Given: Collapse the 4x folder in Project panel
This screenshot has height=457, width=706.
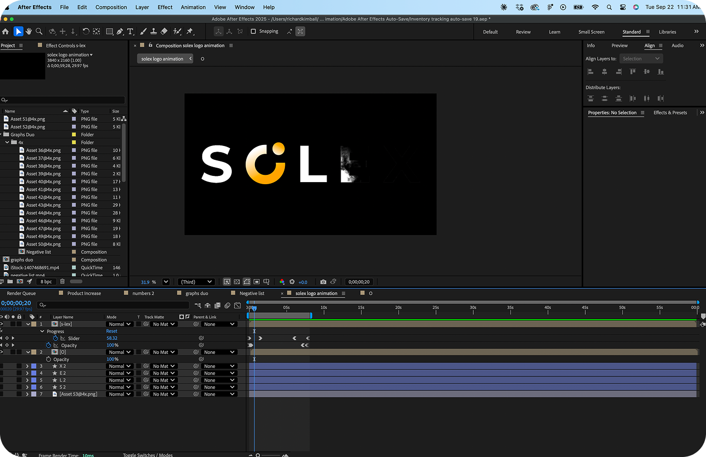Looking at the screenshot, I should tap(7, 142).
